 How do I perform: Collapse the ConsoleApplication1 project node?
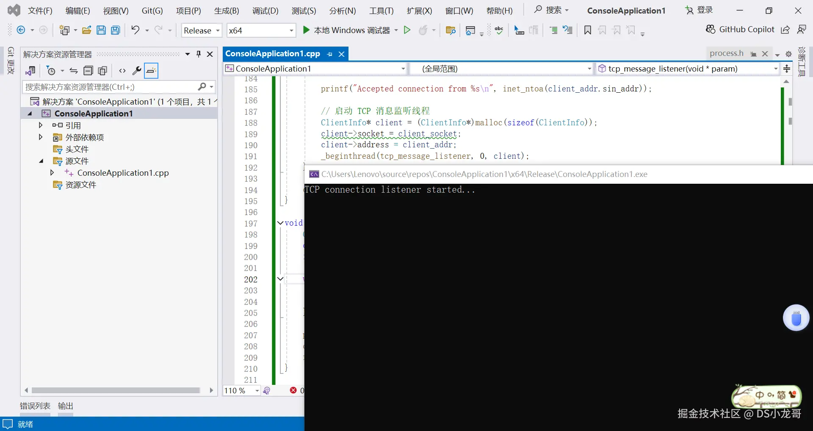(30, 113)
